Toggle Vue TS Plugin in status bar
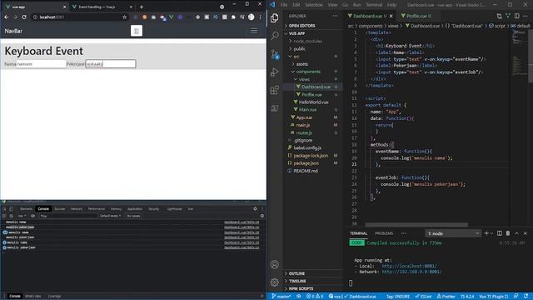 pos(494,297)
